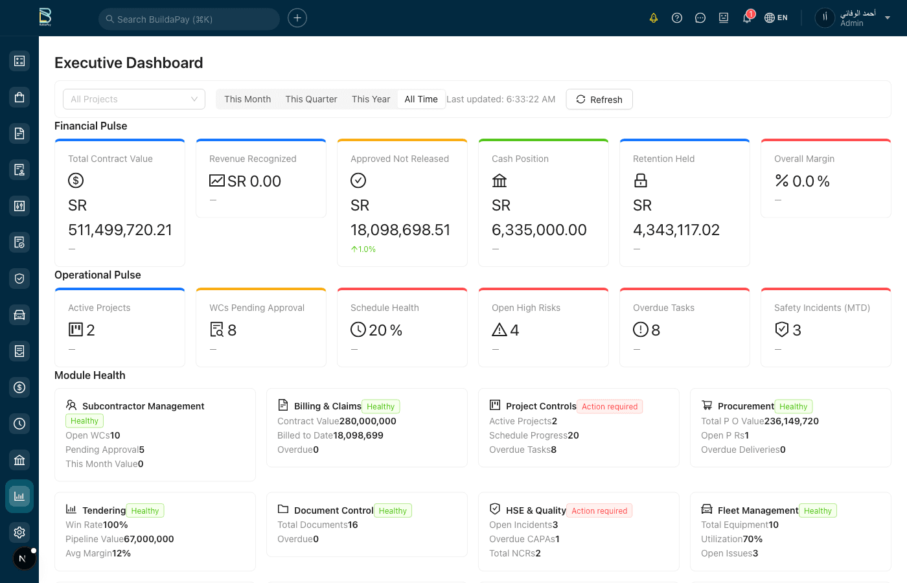Select the highlighted dashboard chart item in sidebar
The height and width of the screenshot is (583, 907).
tap(19, 496)
